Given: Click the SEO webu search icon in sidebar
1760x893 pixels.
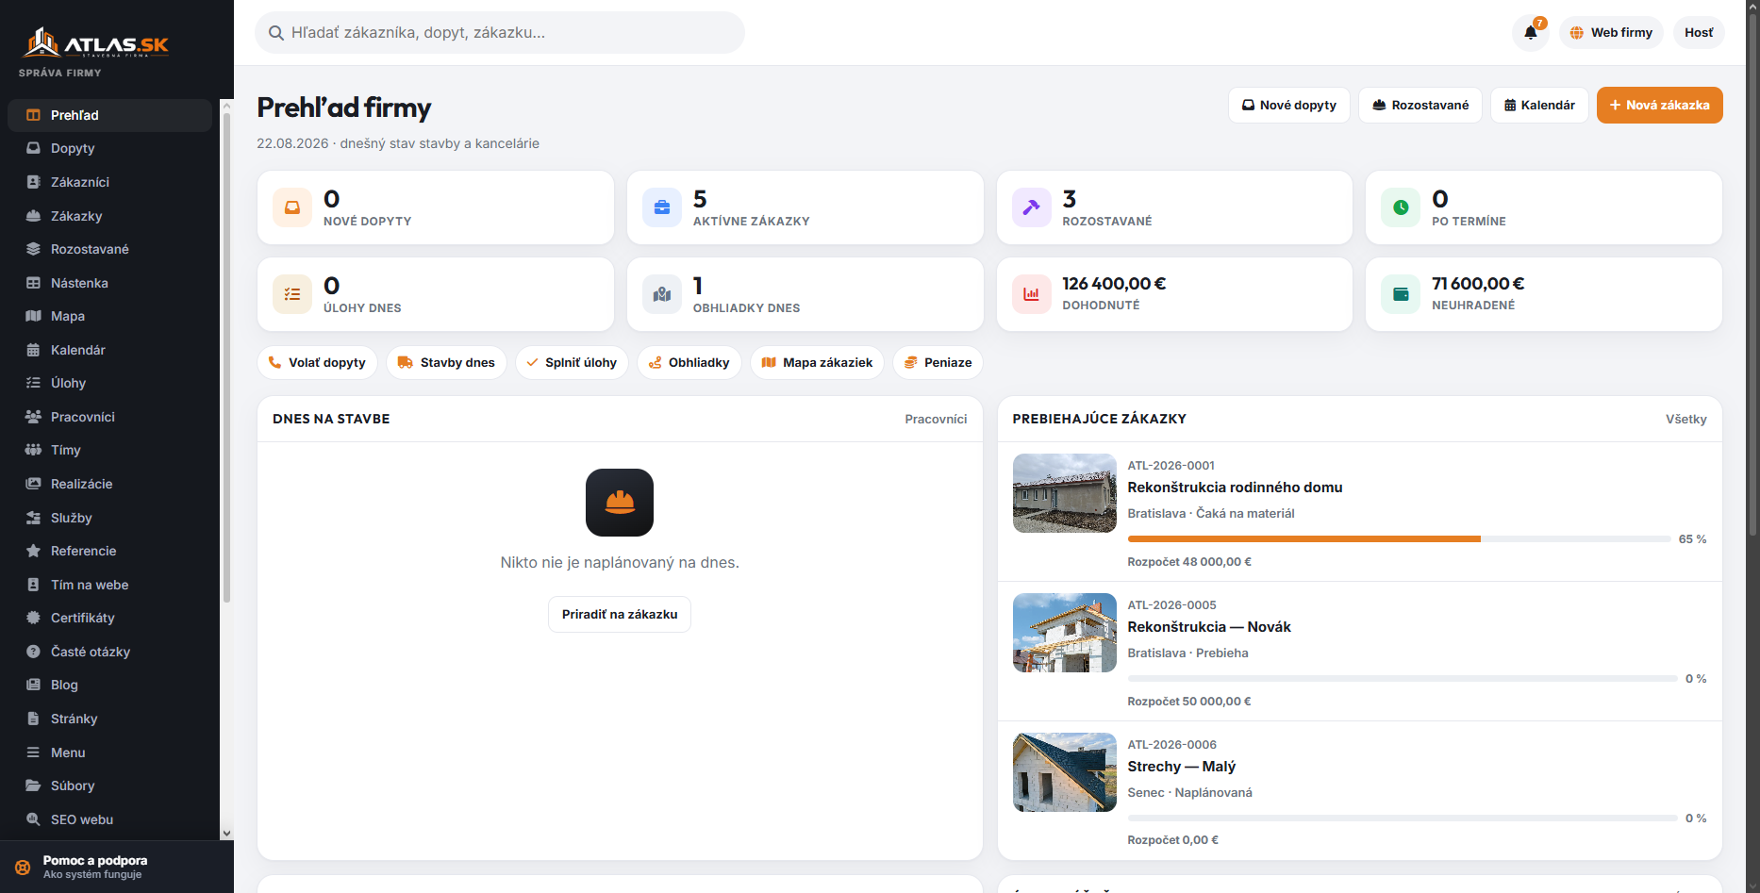Looking at the screenshot, I should tap(33, 819).
